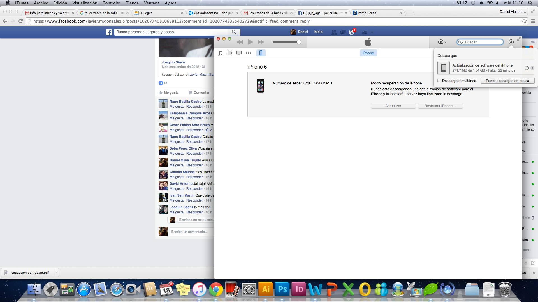This screenshot has width=538, height=302.
Task: Enter iTunes full screen mode
Action: (x=519, y=39)
